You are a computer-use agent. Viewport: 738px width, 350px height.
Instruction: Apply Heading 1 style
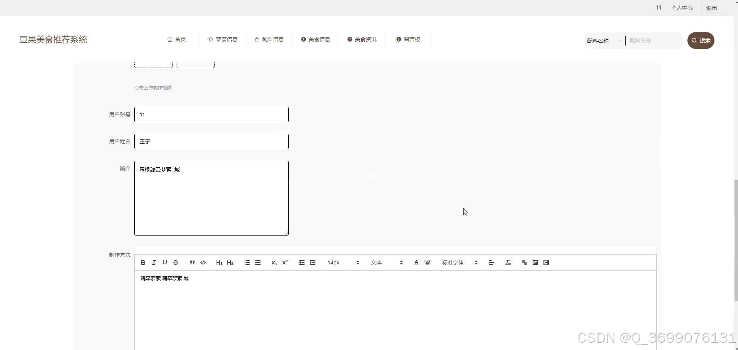click(219, 262)
